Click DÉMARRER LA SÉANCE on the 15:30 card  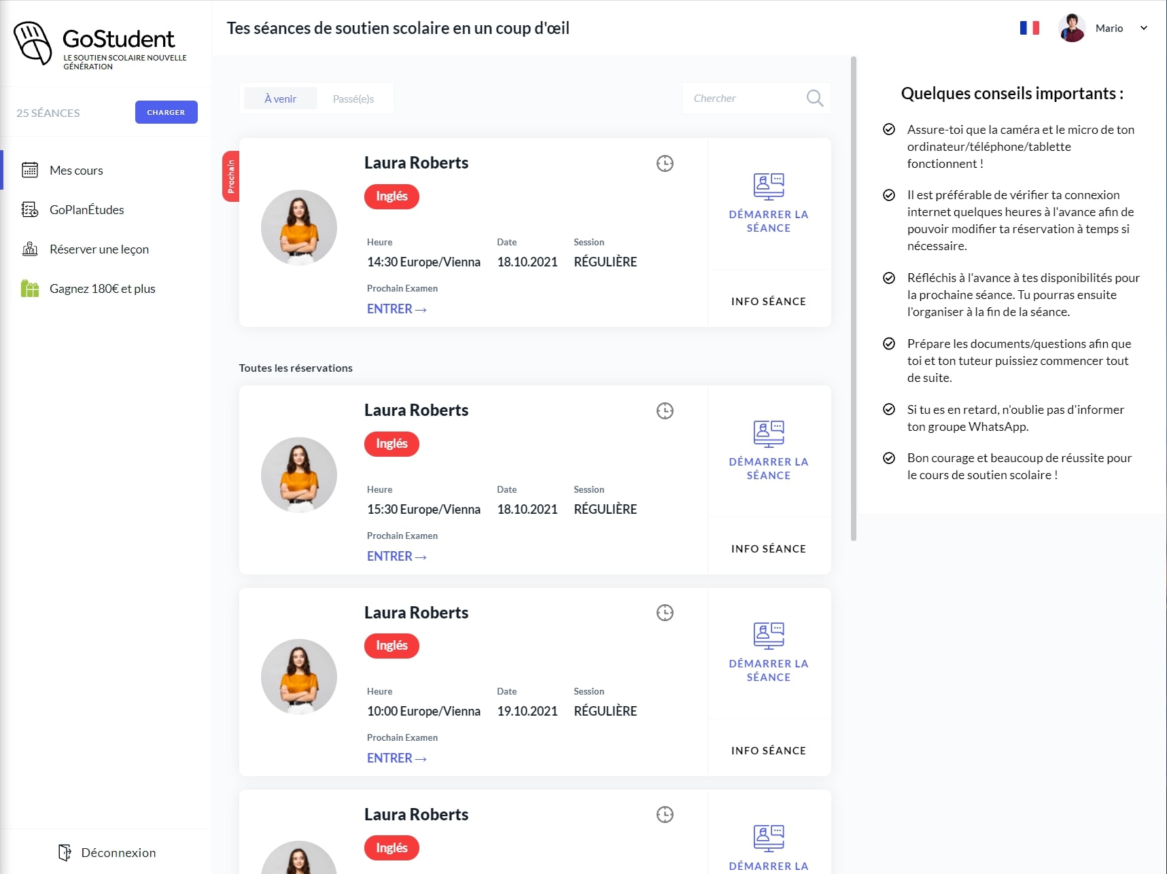pyautogui.click(x=769, y=468)
